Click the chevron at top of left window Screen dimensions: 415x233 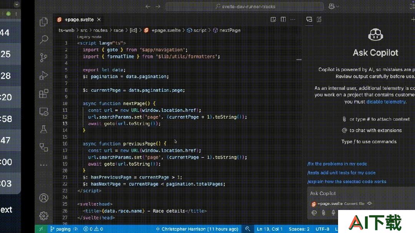(x=17, y=4)
